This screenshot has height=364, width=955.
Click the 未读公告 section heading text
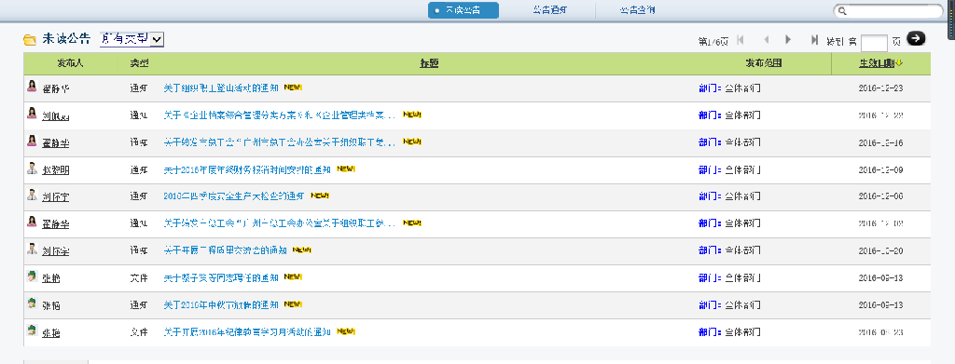(x=66, y=39)
